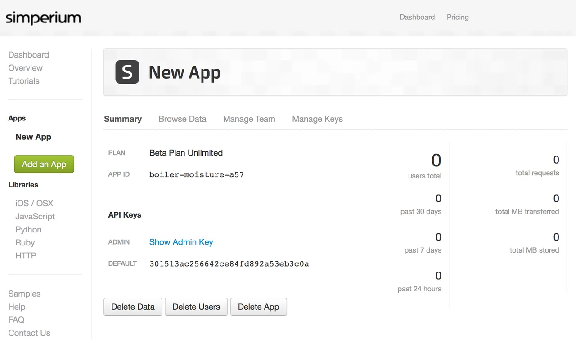Click the past 24 hours label
Viewport: 576px width, 343px height.
(x=419, y=289)
